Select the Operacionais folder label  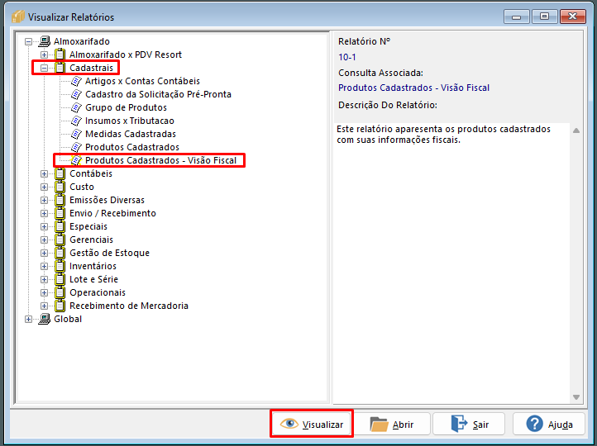(x=98, y=292)
